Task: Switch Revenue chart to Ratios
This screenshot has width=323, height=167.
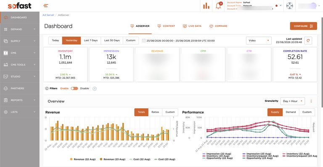Action: click(x=155, y=112)
